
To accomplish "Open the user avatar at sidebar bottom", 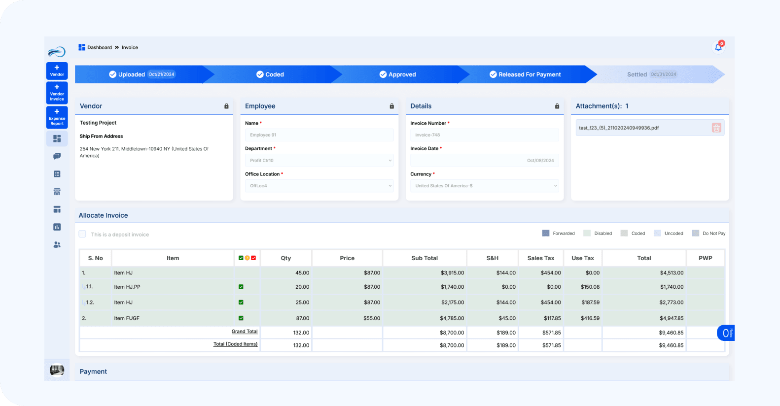I will (57, 370).
